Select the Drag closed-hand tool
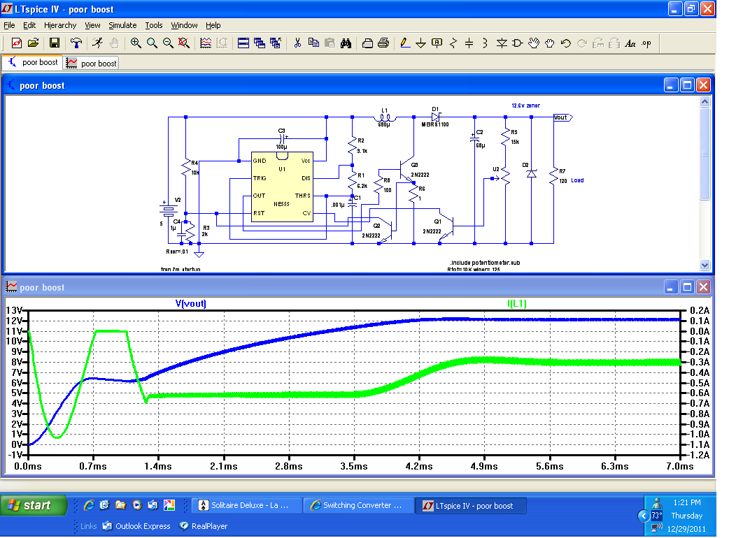This screenshot has height=538, width=729. (550, 43)
